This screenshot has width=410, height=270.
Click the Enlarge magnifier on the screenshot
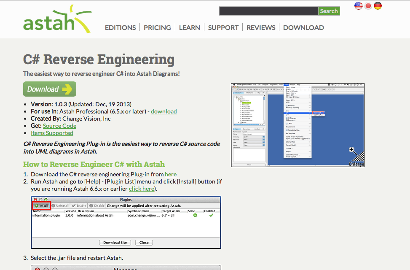[351, 150]
